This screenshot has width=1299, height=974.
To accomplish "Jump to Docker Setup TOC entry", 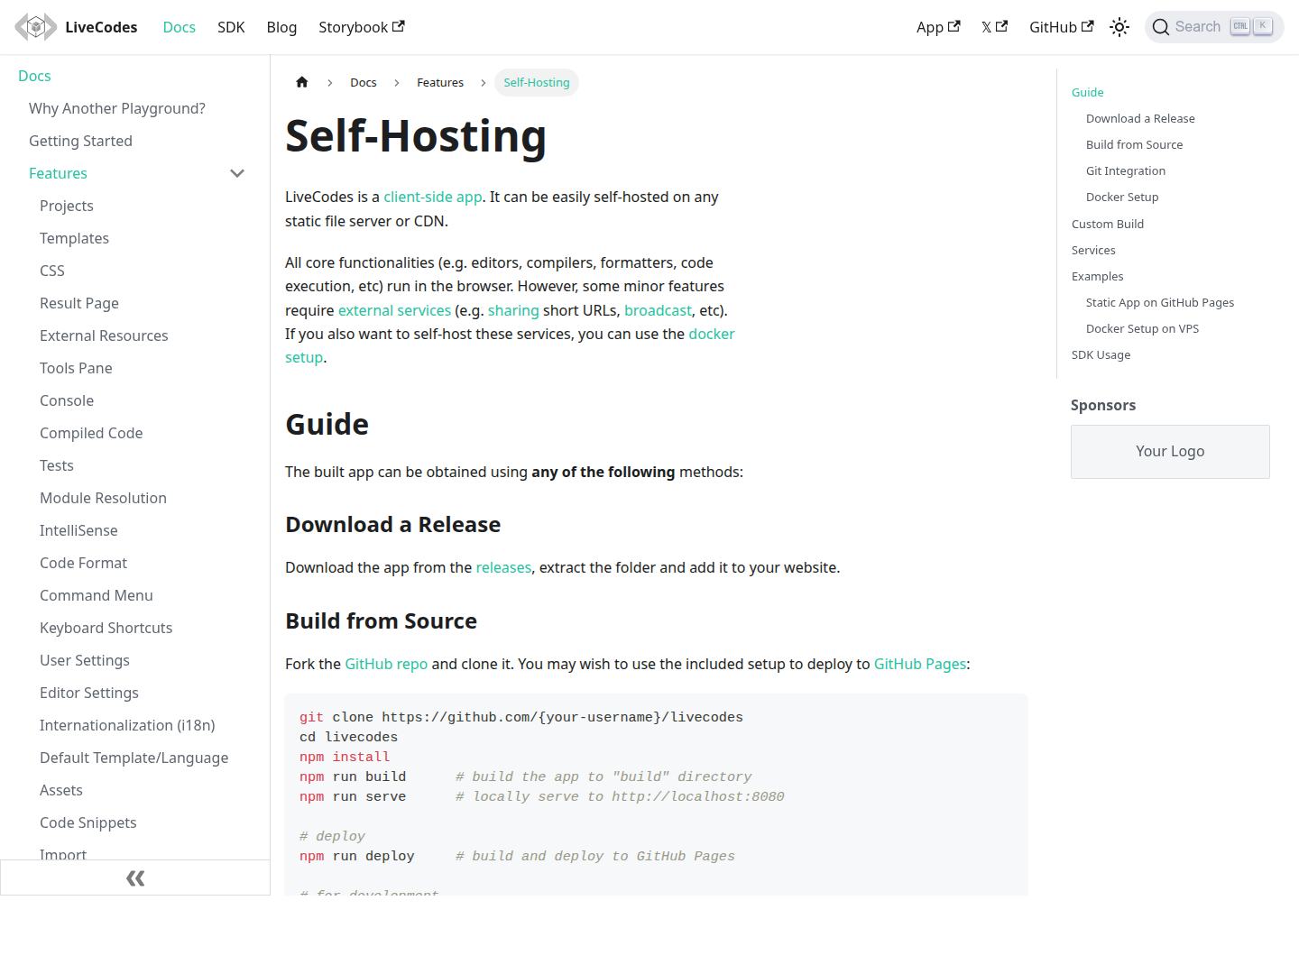I will pyautogui.click(x=1122, y=197).
